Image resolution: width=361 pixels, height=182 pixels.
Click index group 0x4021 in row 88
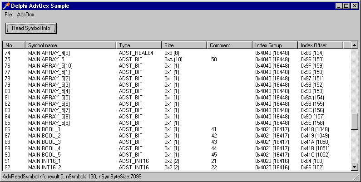pos(272,142)
